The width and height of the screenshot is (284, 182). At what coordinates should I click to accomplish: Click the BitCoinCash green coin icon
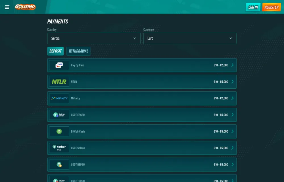(x=59, y=131)
